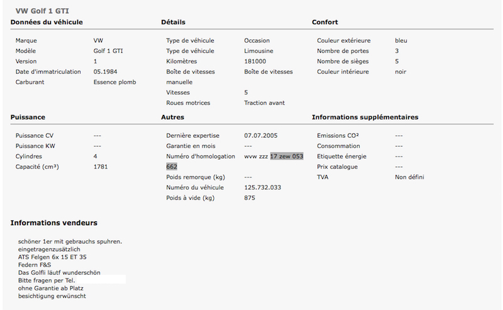Click the 'Puissance KW' label
This screenshot has width=503, height=310.
pyautogui.click(x=35, y=146)
